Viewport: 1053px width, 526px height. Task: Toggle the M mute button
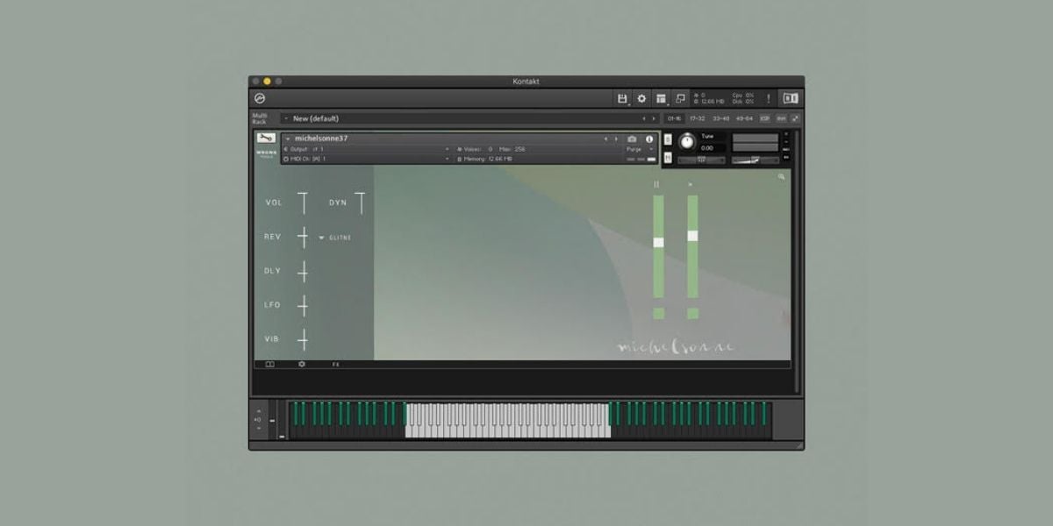668,158
